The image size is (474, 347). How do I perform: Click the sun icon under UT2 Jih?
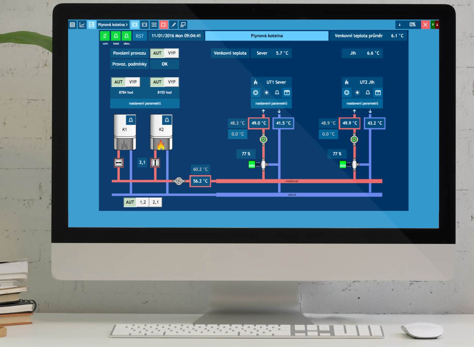[357, 93]
